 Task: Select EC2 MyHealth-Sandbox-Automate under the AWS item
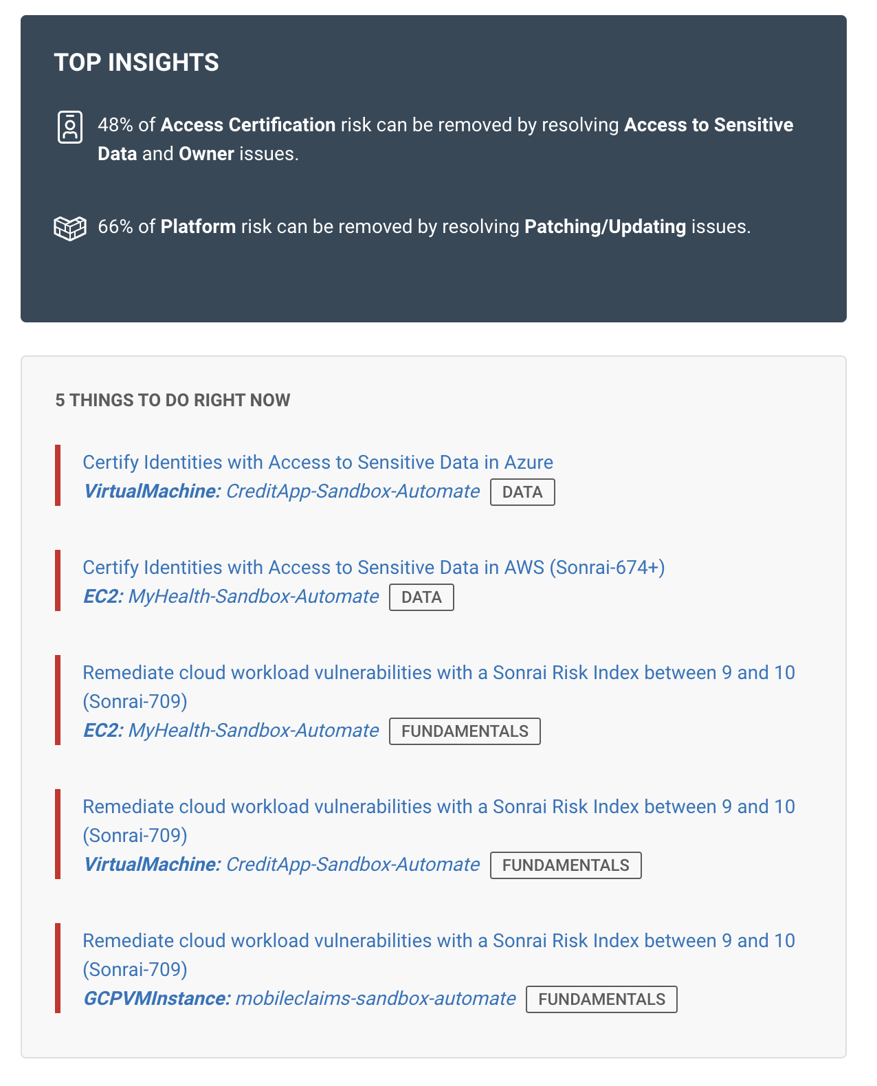pos(231,597)
